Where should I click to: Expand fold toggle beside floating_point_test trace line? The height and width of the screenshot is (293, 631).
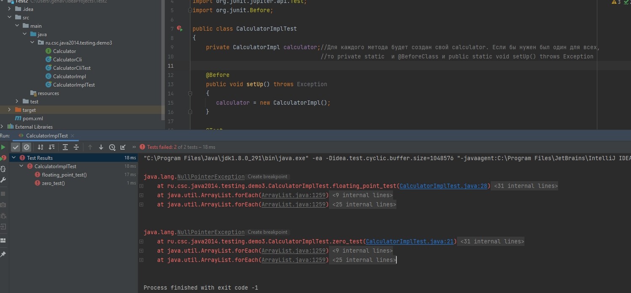coord(142,186)
